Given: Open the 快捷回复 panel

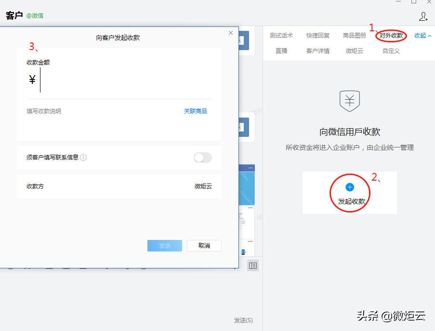Looking at the screenshot, I should point(318,35).
